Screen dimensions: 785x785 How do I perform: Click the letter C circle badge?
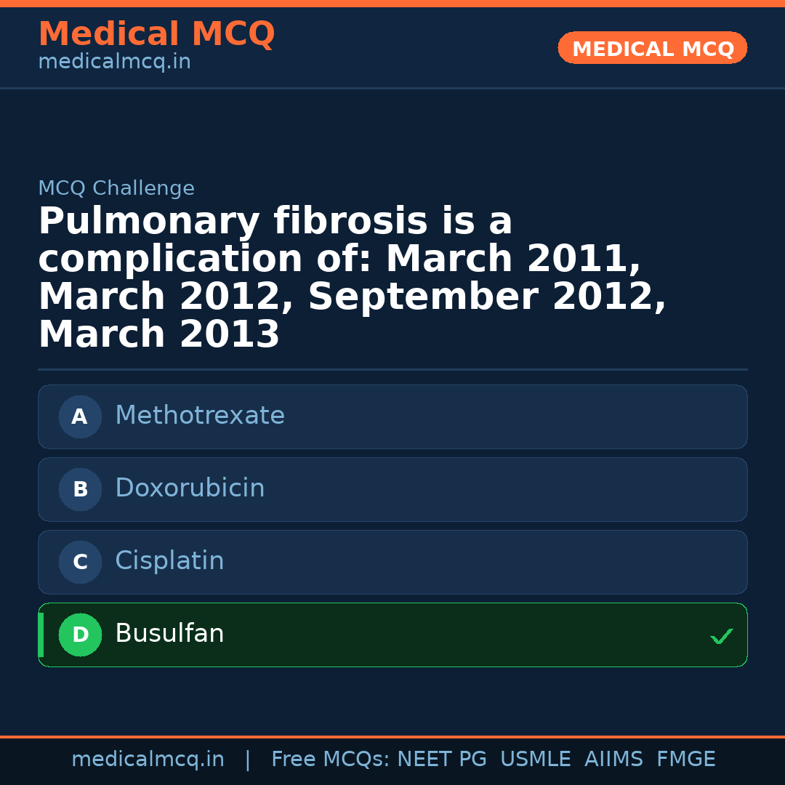[x=80, y=562]
